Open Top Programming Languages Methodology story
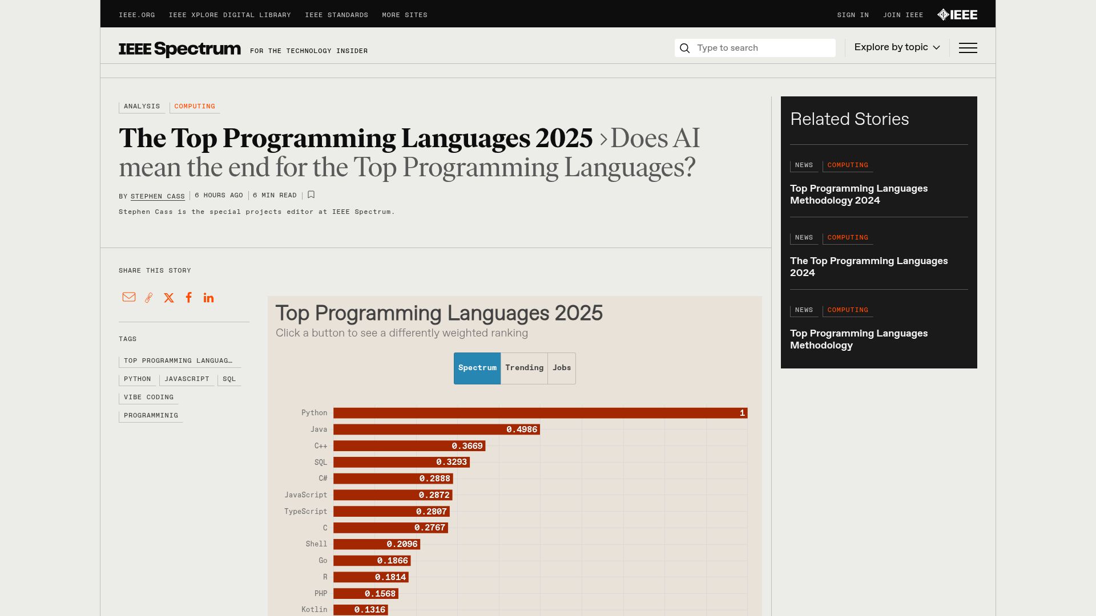Viewport: 1096px width, 616px height. (x=859, y=339)
